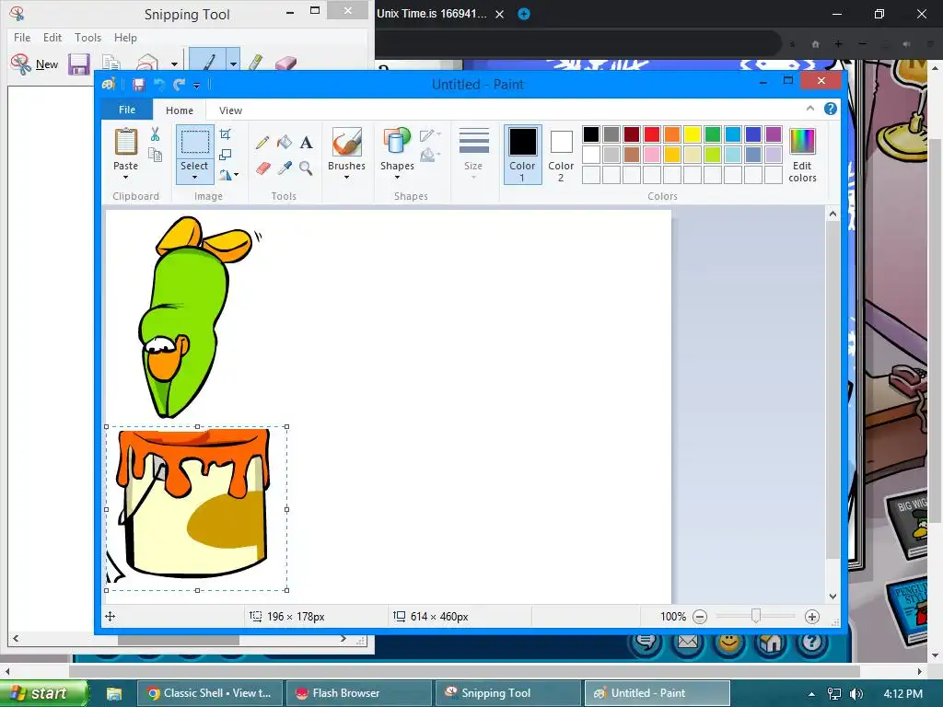The image size is (943, 707).
Task: Click Shapes outline dropdown icon
Action: click(x=431, y=134)
